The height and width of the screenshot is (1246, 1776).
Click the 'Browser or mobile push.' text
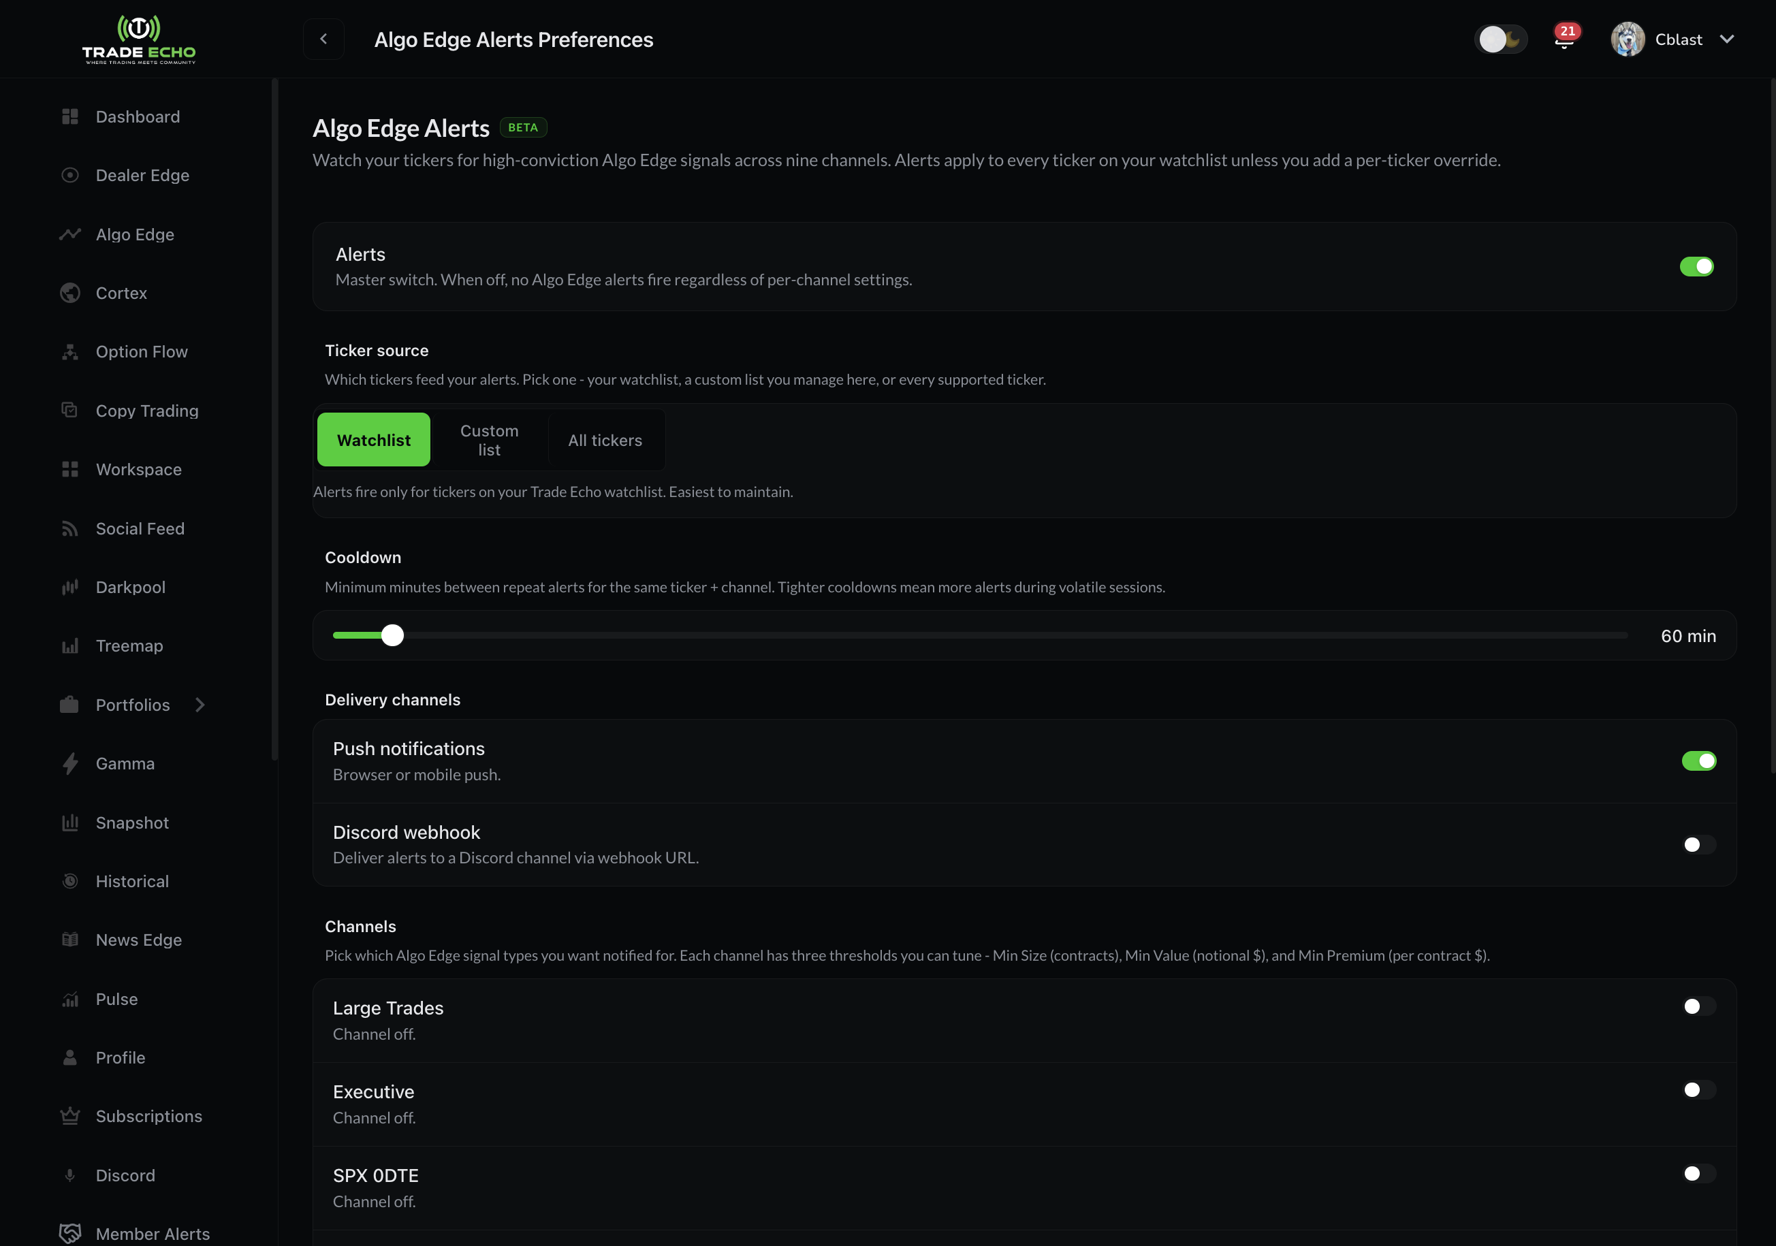coord(417,774)
